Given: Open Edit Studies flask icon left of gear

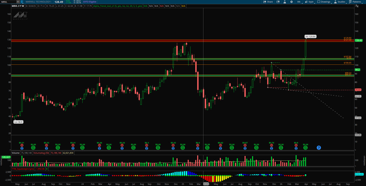Looking at the screenshot, I should pos(284,2).
